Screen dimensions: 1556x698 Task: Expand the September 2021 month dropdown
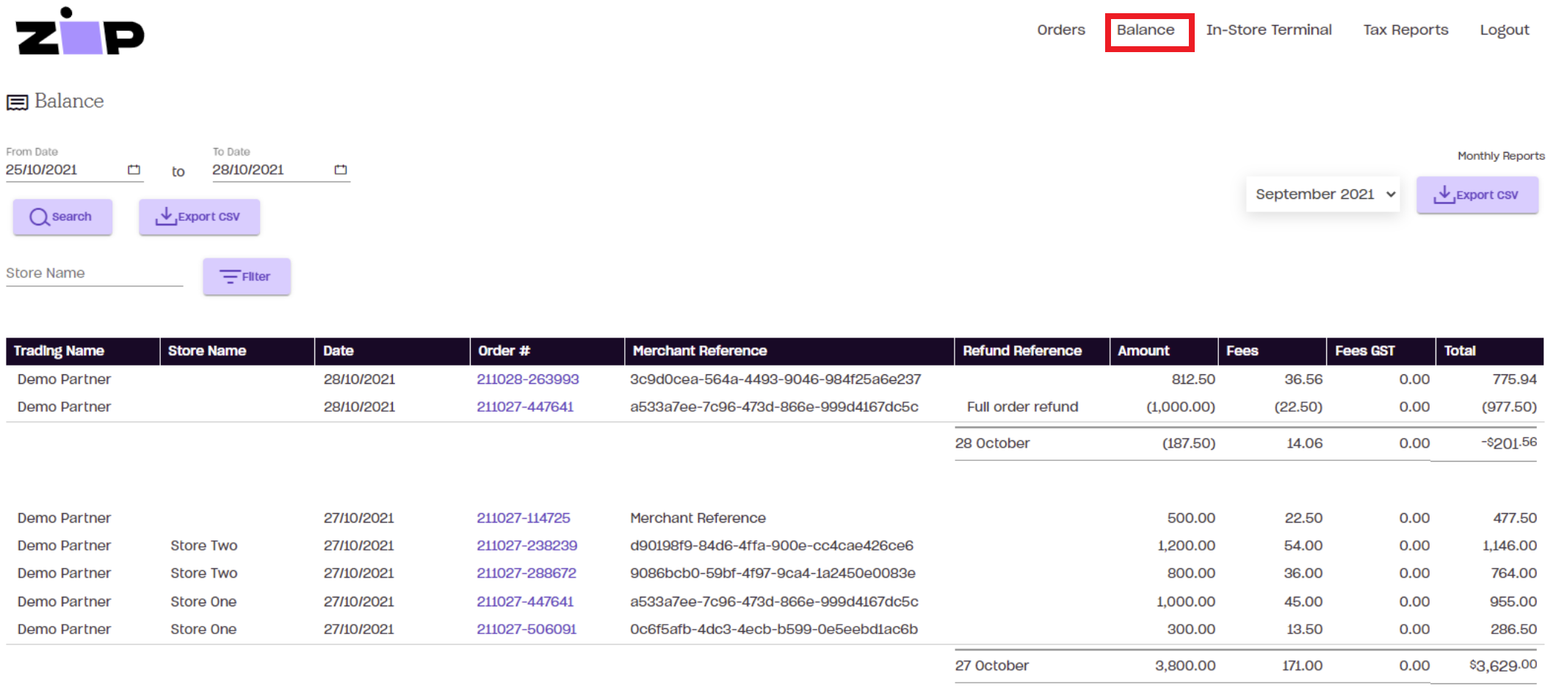coord(1322,195)
